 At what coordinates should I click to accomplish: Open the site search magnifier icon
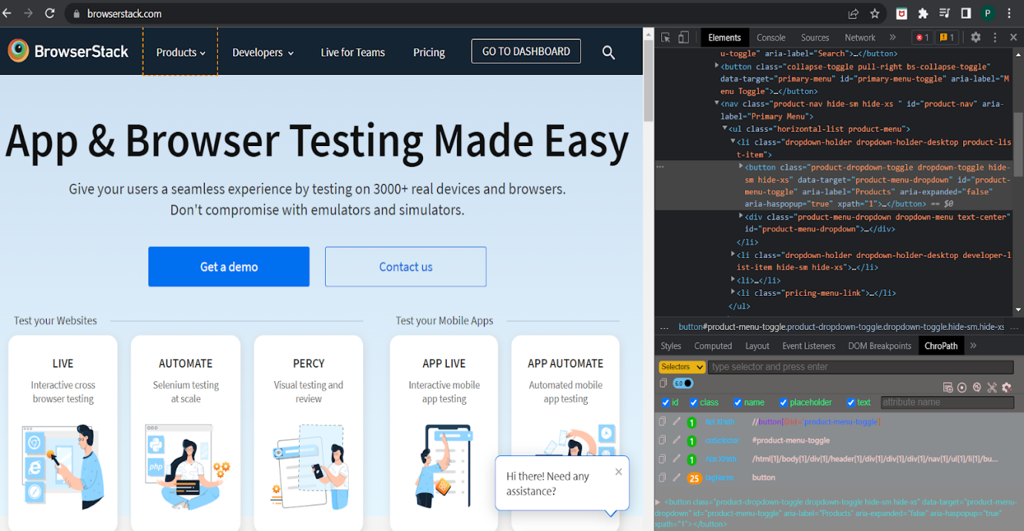[x=608, y=52]
